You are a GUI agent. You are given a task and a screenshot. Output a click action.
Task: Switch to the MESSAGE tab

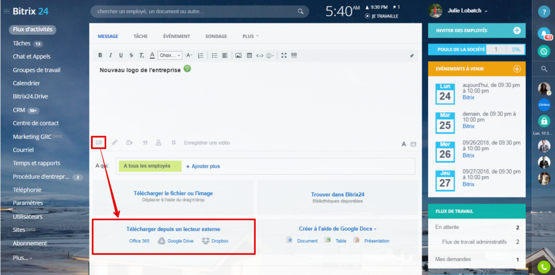108,36
